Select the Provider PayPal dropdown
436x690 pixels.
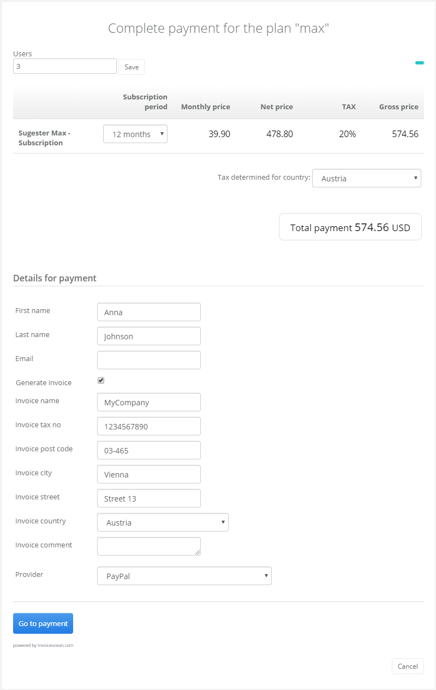coord(184,576)
